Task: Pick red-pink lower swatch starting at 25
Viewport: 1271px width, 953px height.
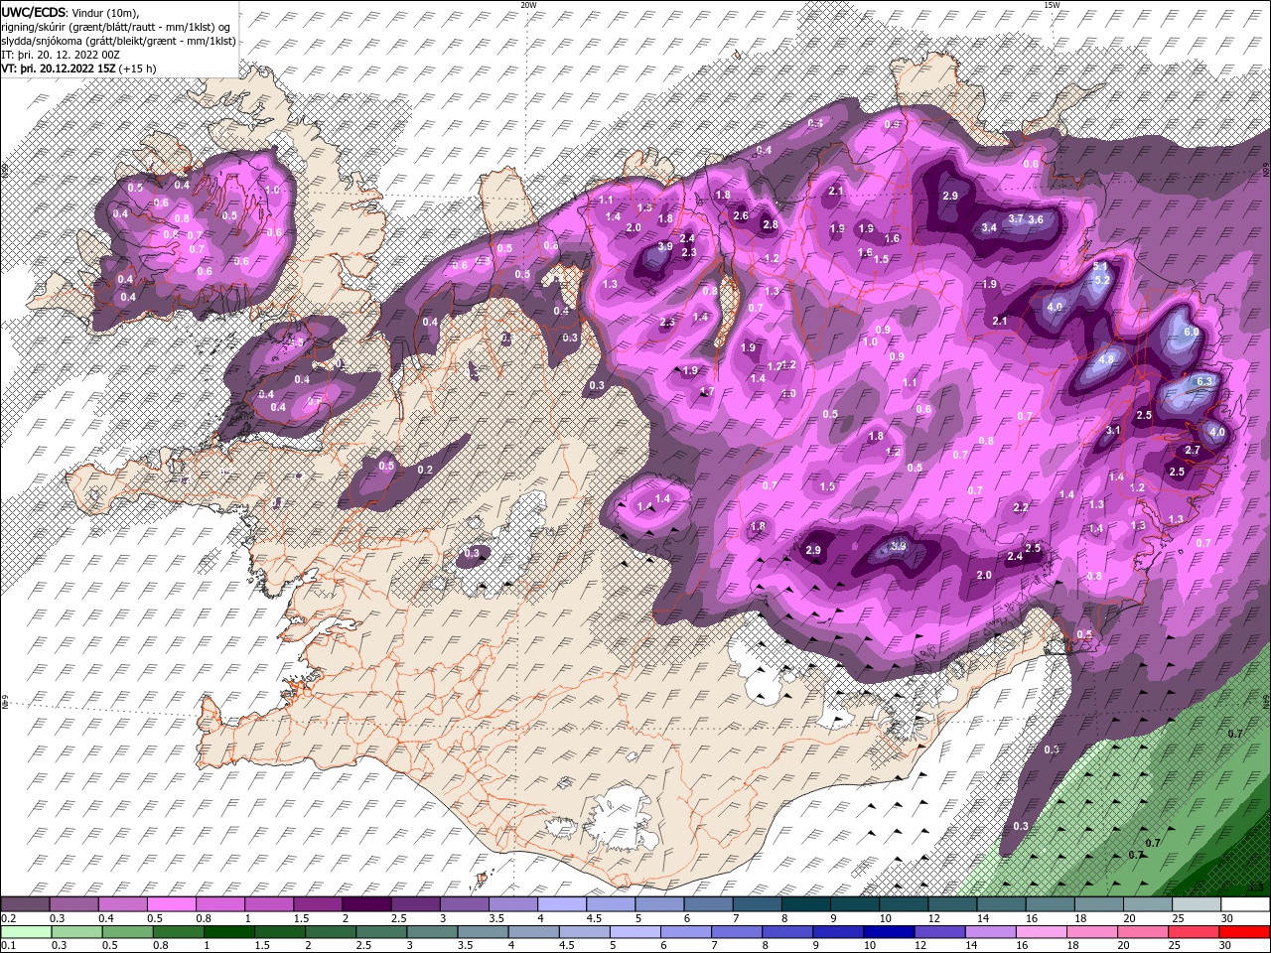Action: pos(1195,932)
